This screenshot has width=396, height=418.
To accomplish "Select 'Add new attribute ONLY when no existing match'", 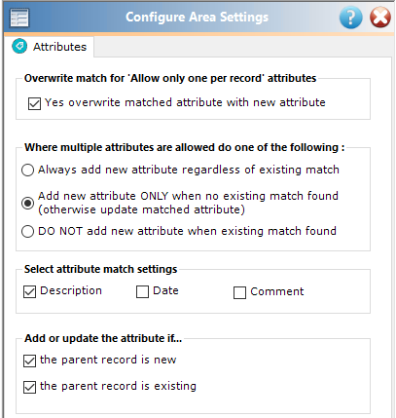I will (27, 203).
